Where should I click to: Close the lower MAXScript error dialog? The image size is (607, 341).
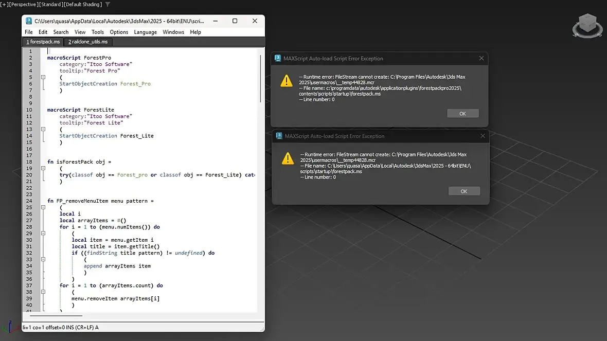pos(483,136)
